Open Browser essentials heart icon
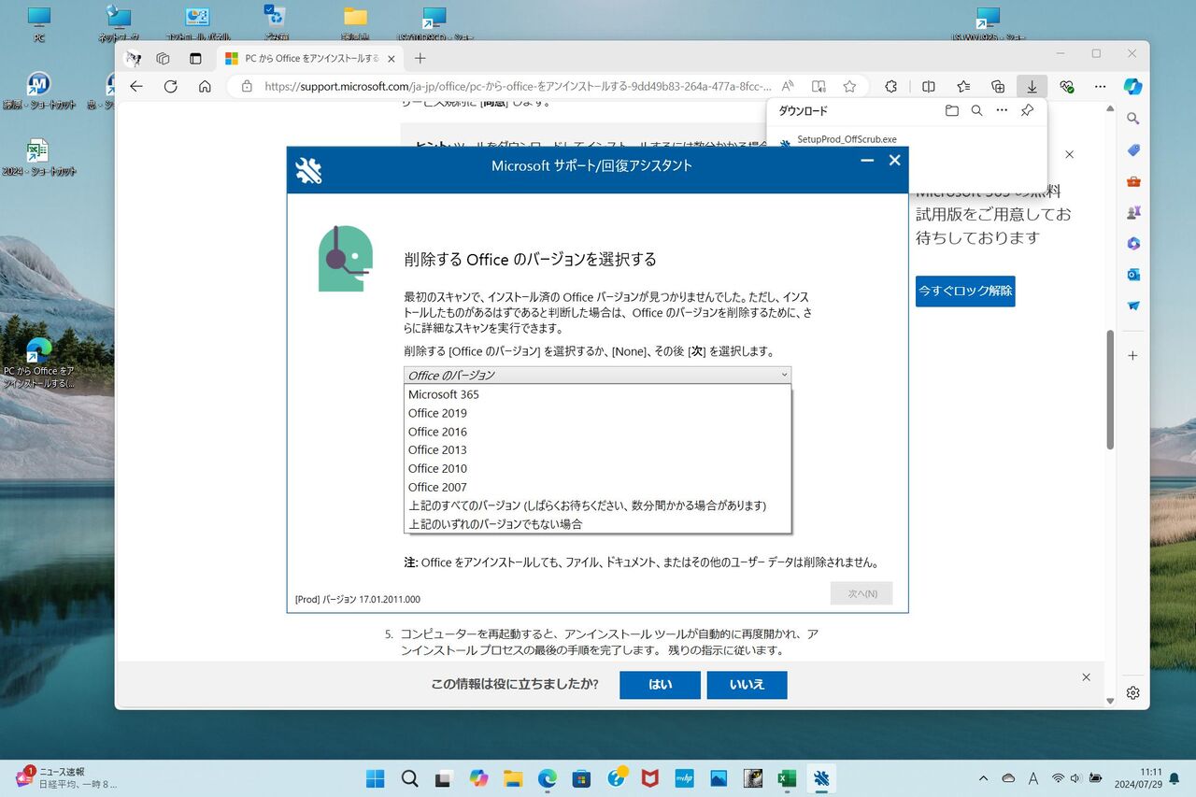1196x797 pixels. (x=1066, y=86)
